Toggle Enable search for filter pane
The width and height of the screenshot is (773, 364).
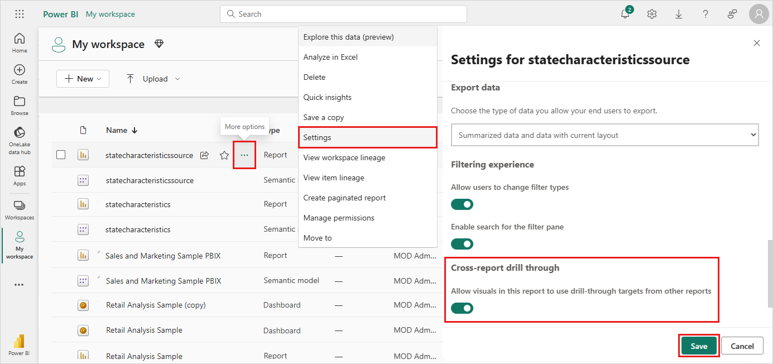[462, 244]
